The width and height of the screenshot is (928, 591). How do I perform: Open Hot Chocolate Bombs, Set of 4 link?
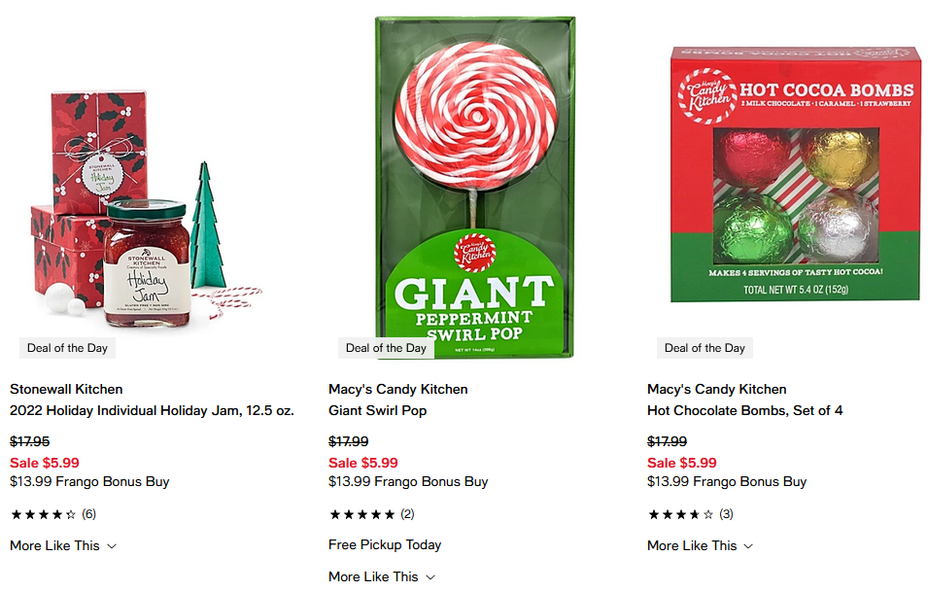click(x=744, y=410)
